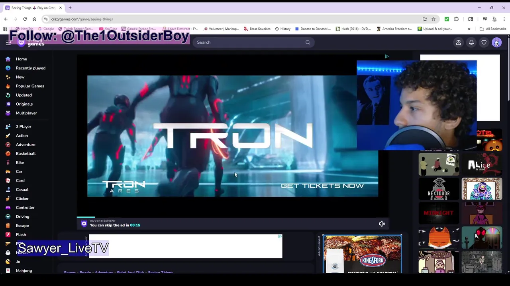Open the Bike category icon
The image size is (510, 286).
pyautogui.click(x=8, y=162)
